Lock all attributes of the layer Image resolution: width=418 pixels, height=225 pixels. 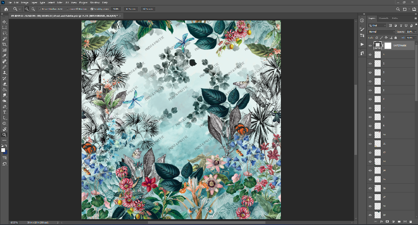[395, 38]
